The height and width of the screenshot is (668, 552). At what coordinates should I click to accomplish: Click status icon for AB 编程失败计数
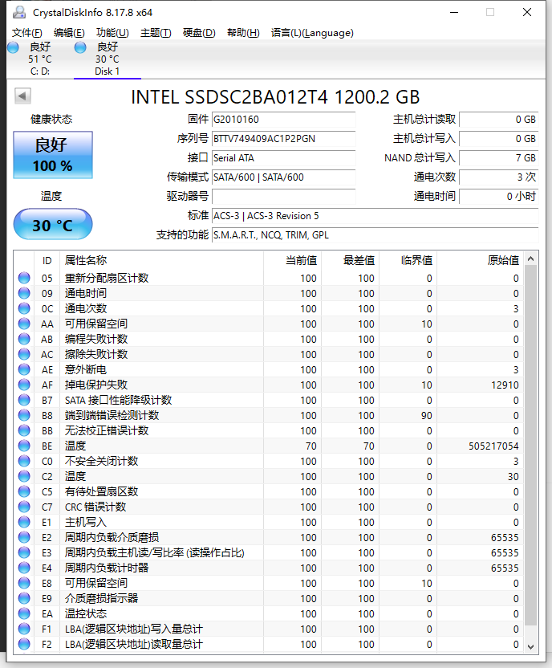(x=24, y=339)
